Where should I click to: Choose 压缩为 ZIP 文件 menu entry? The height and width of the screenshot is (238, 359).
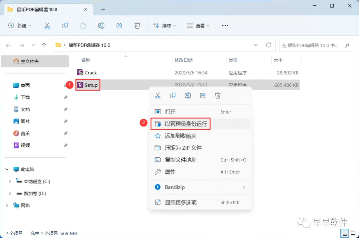coord(200,148)
